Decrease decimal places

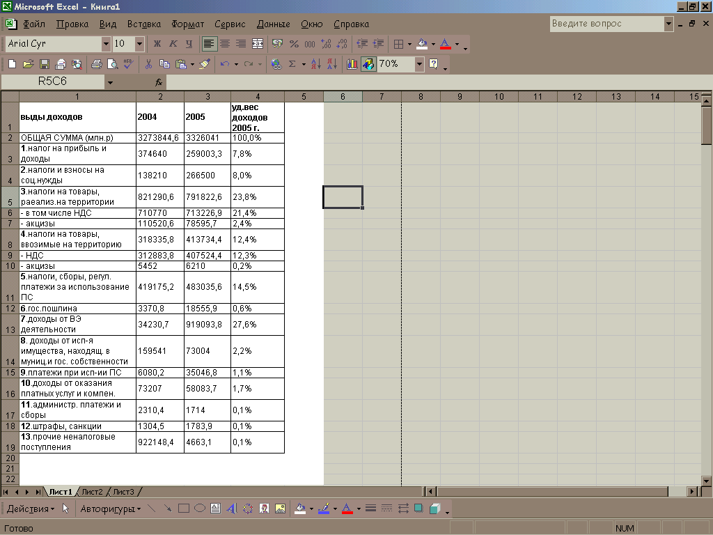[x=342, y=44]
